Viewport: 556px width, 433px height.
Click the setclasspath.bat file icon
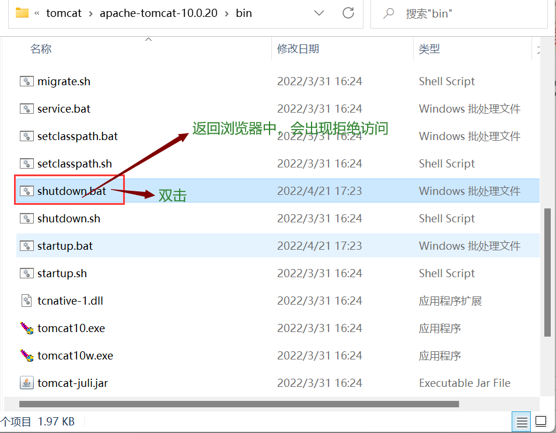(x=27, y=136)
